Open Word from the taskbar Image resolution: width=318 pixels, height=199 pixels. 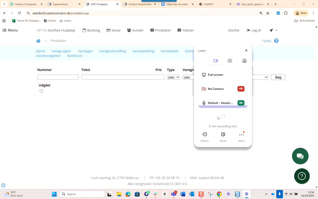click(183, 194)
